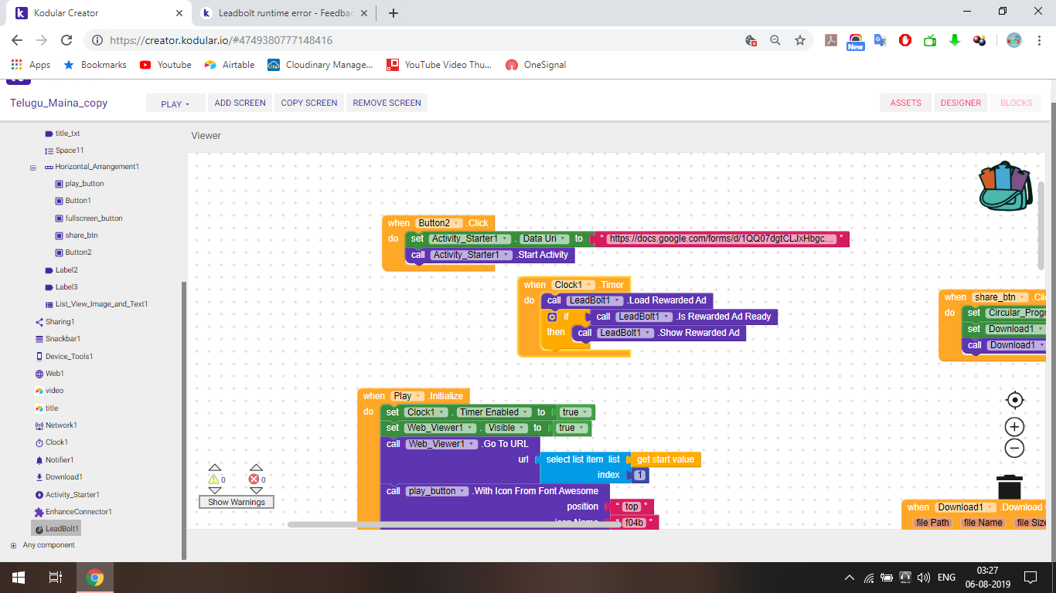
Task: Open the ASSETS panel
Action: 905,103
